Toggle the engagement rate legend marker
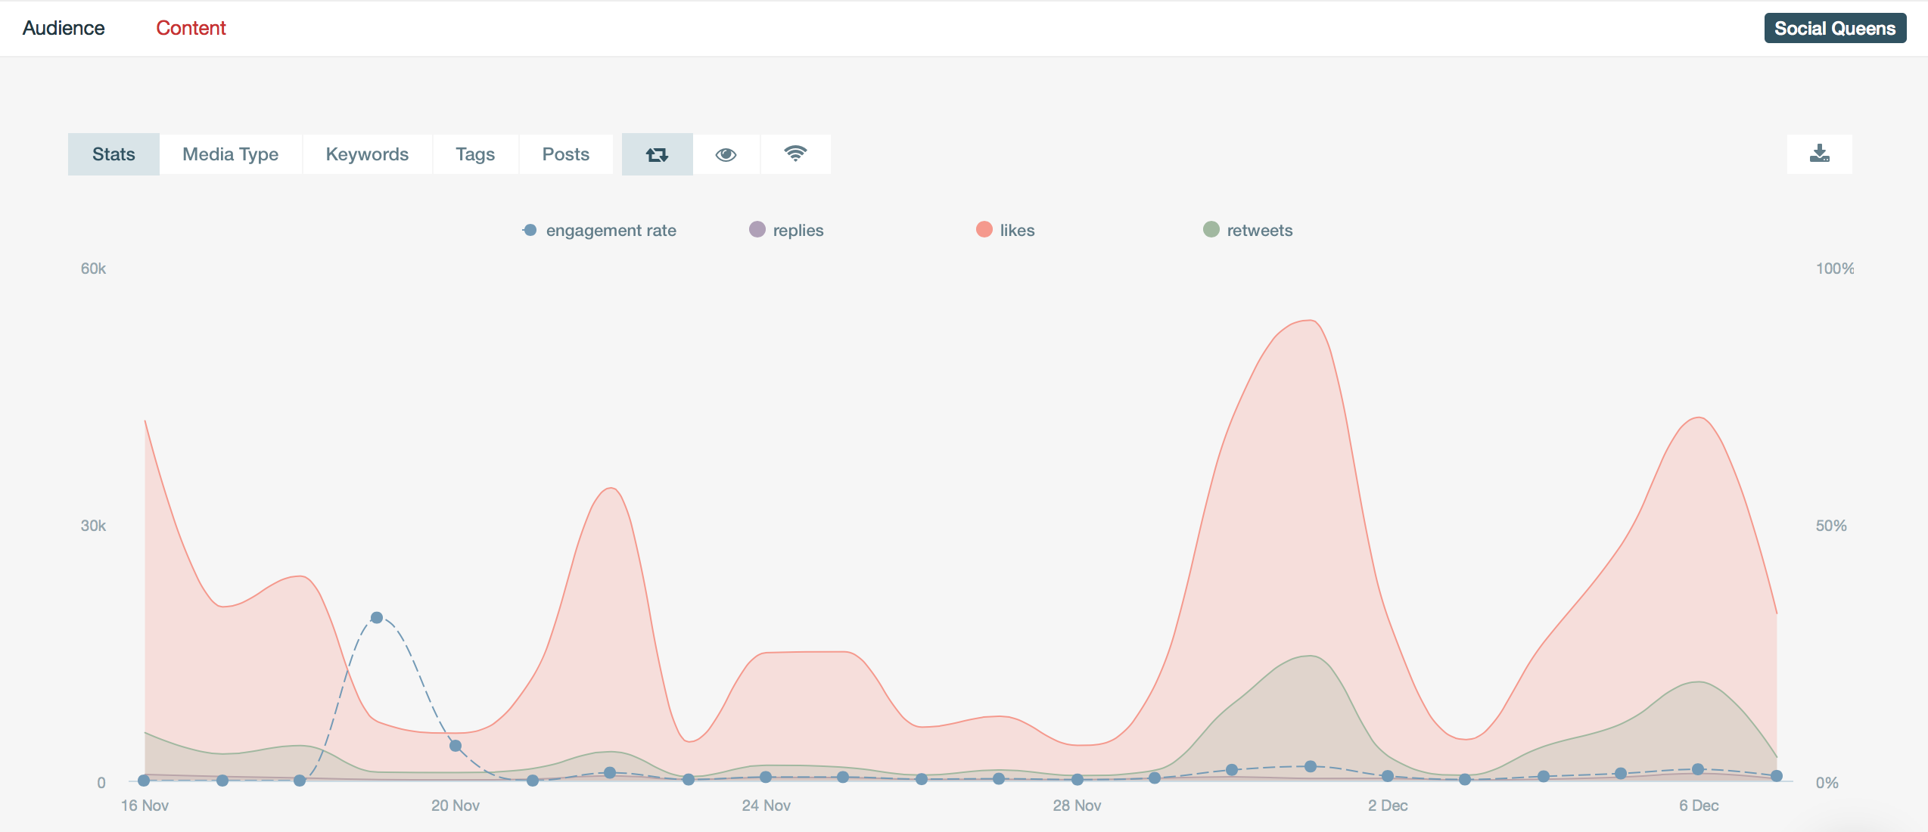Viewport: 1928px width, 832px height. (x=530, y=230)
